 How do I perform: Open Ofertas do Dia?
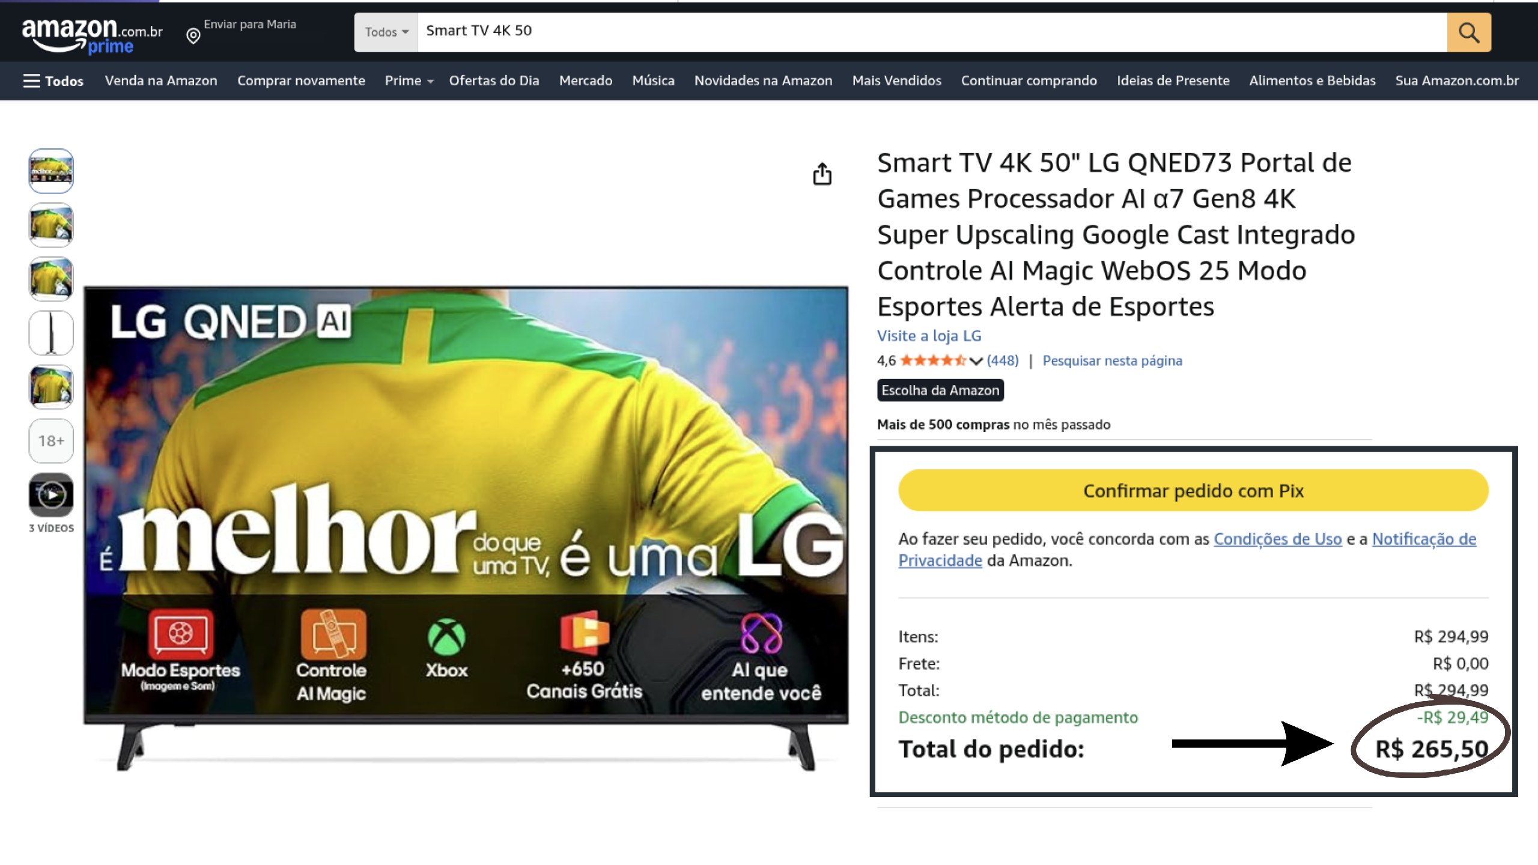494,80
